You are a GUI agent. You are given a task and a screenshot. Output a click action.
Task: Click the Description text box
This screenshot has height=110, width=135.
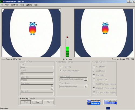[36, 87]
